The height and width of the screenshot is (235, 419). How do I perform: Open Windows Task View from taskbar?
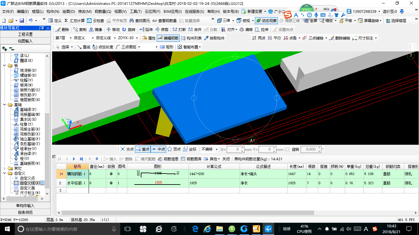(x=128, y=229)
